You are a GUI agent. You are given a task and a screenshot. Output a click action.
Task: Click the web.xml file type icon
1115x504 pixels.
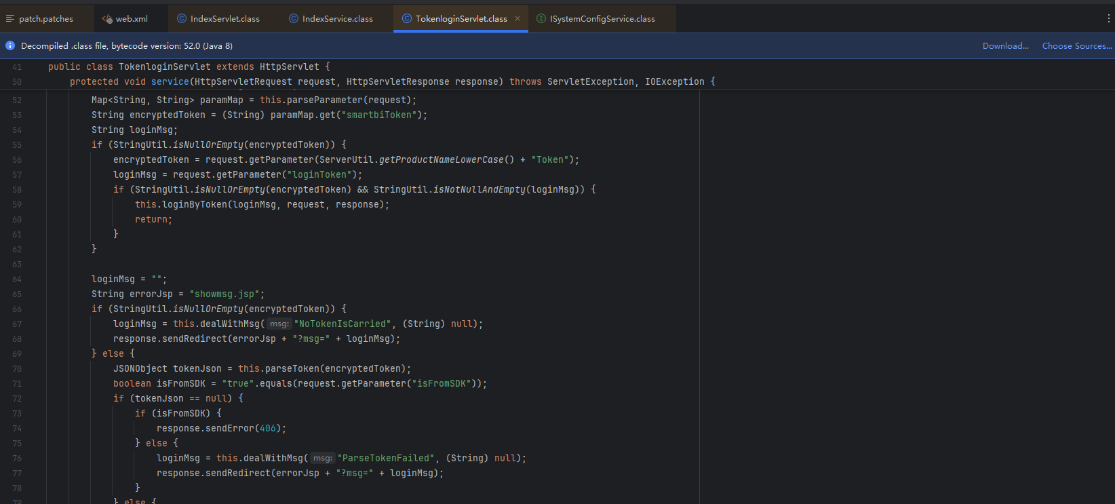(x=107, y=18)
